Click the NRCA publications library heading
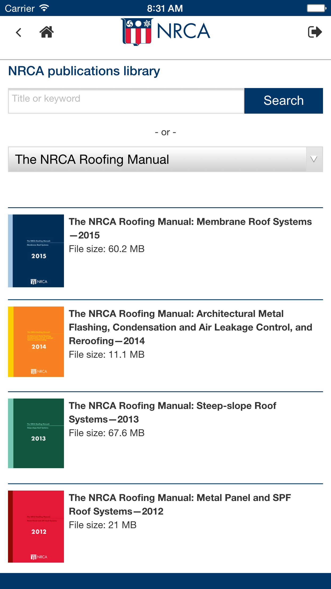The image size is (331, 589). pos(84,71)
